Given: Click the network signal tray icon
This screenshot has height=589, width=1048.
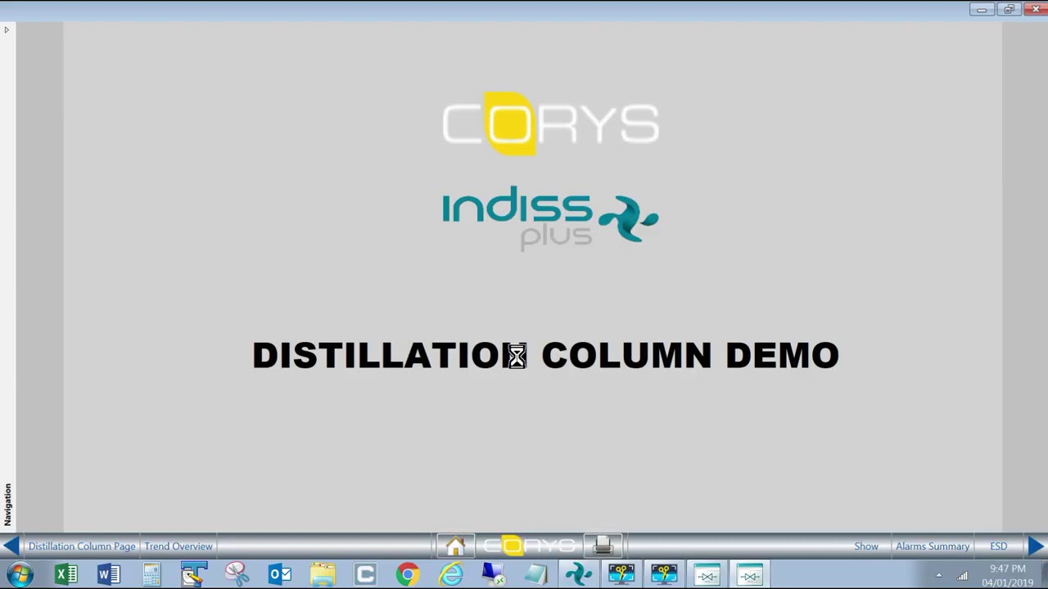Looking at the screenshot, I should pos(963,576).
